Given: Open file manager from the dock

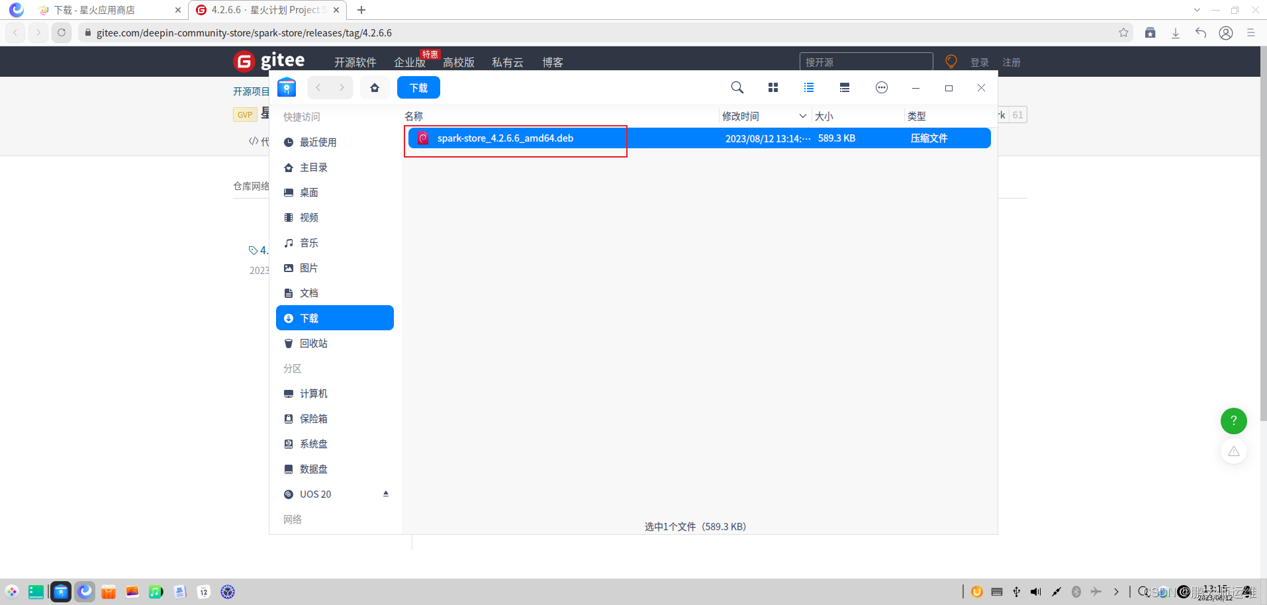Looking at the screenshot, I should 61,592.
